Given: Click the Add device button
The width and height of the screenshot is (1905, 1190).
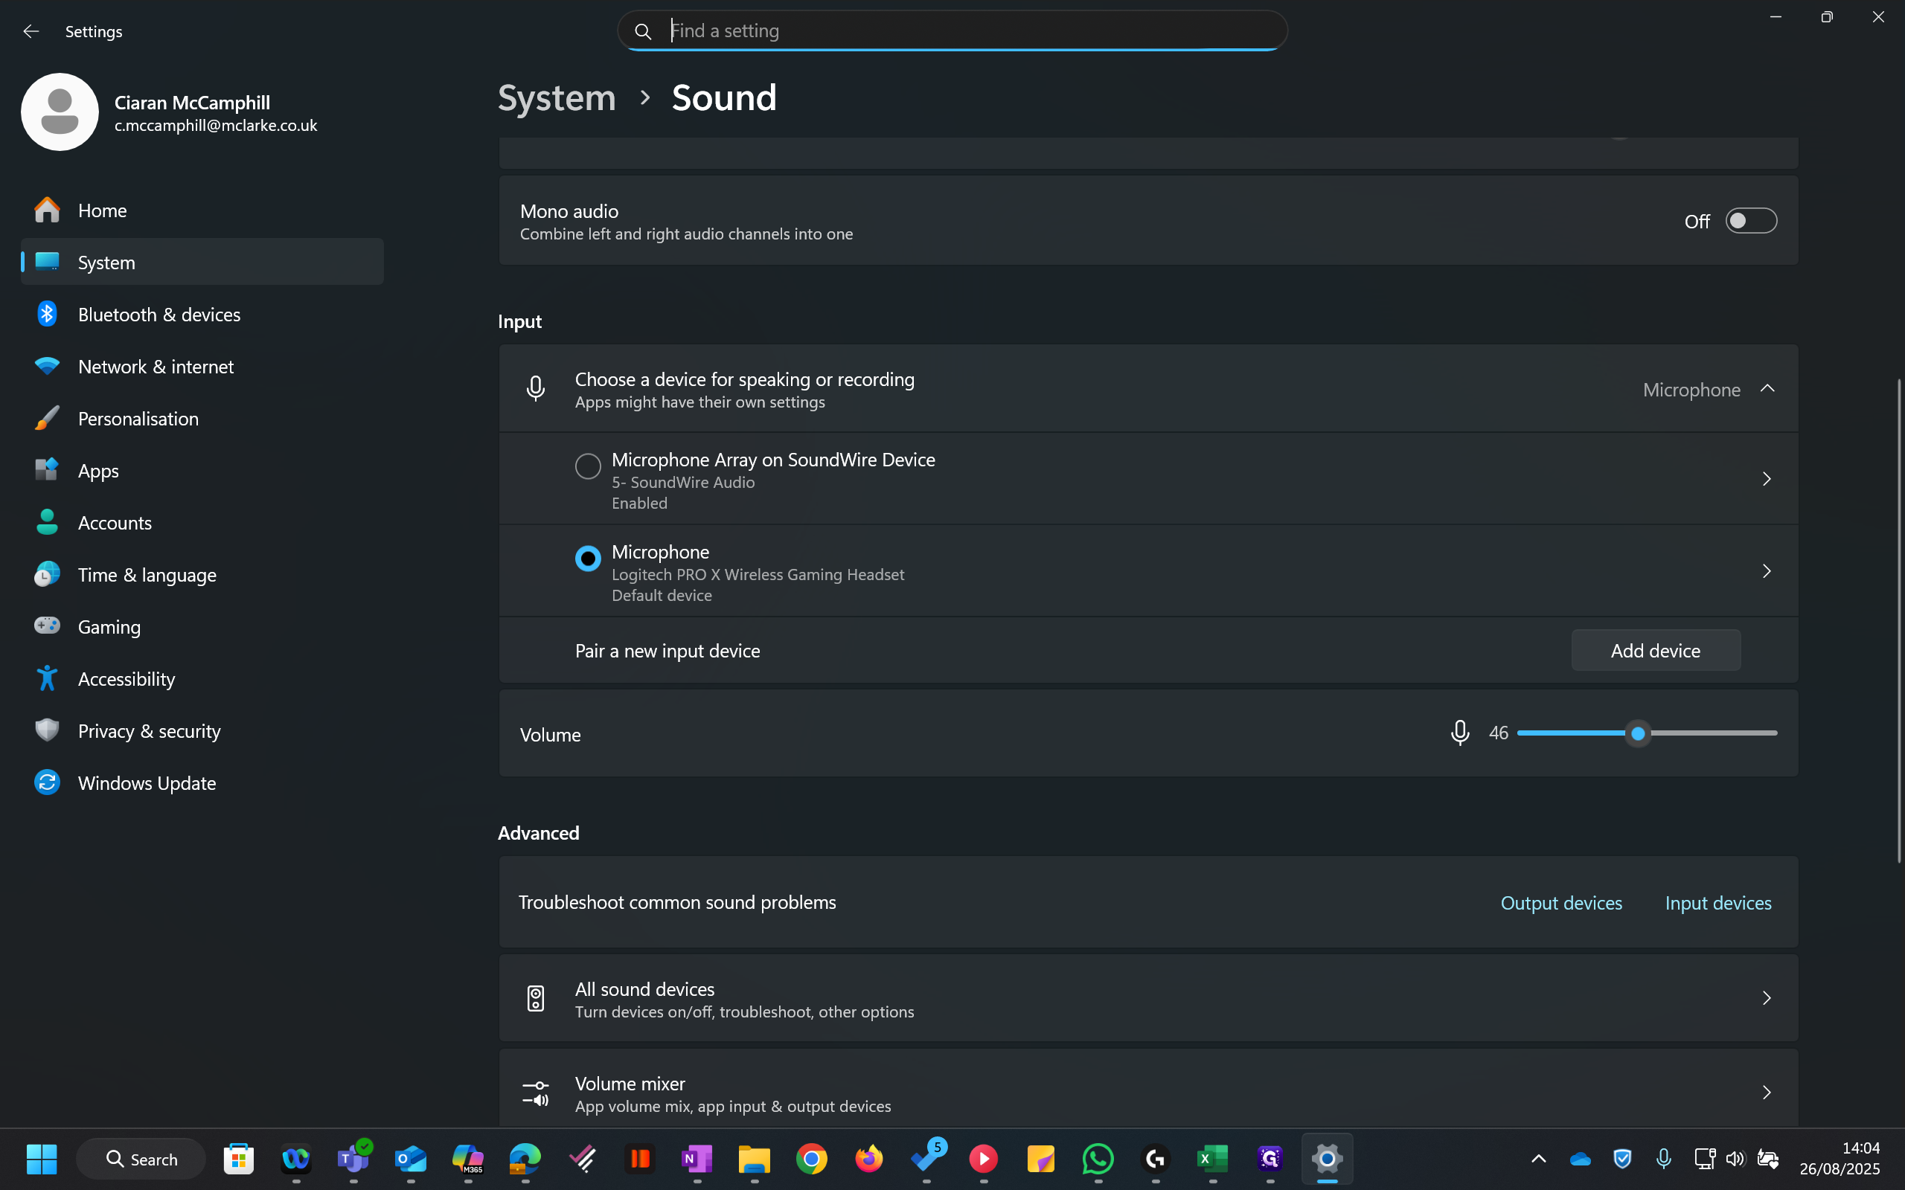Looking at the screenshot, I should click(x=1656, y=650).
